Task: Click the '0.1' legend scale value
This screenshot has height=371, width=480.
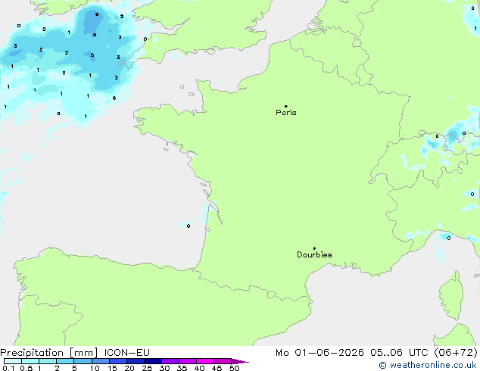Action: tap(8, 368)
